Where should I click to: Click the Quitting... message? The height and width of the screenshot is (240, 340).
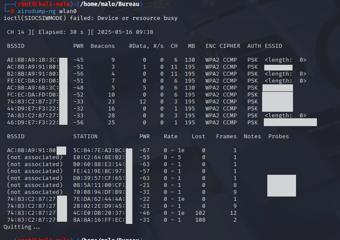pyautogui.click(x=22, y=227)
